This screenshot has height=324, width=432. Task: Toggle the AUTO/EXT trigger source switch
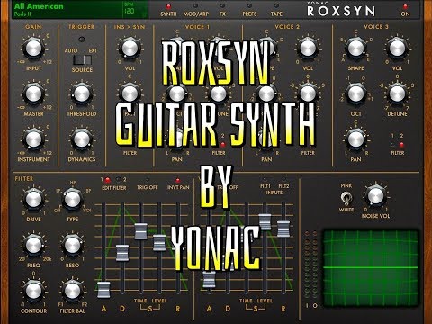(82, 60)
